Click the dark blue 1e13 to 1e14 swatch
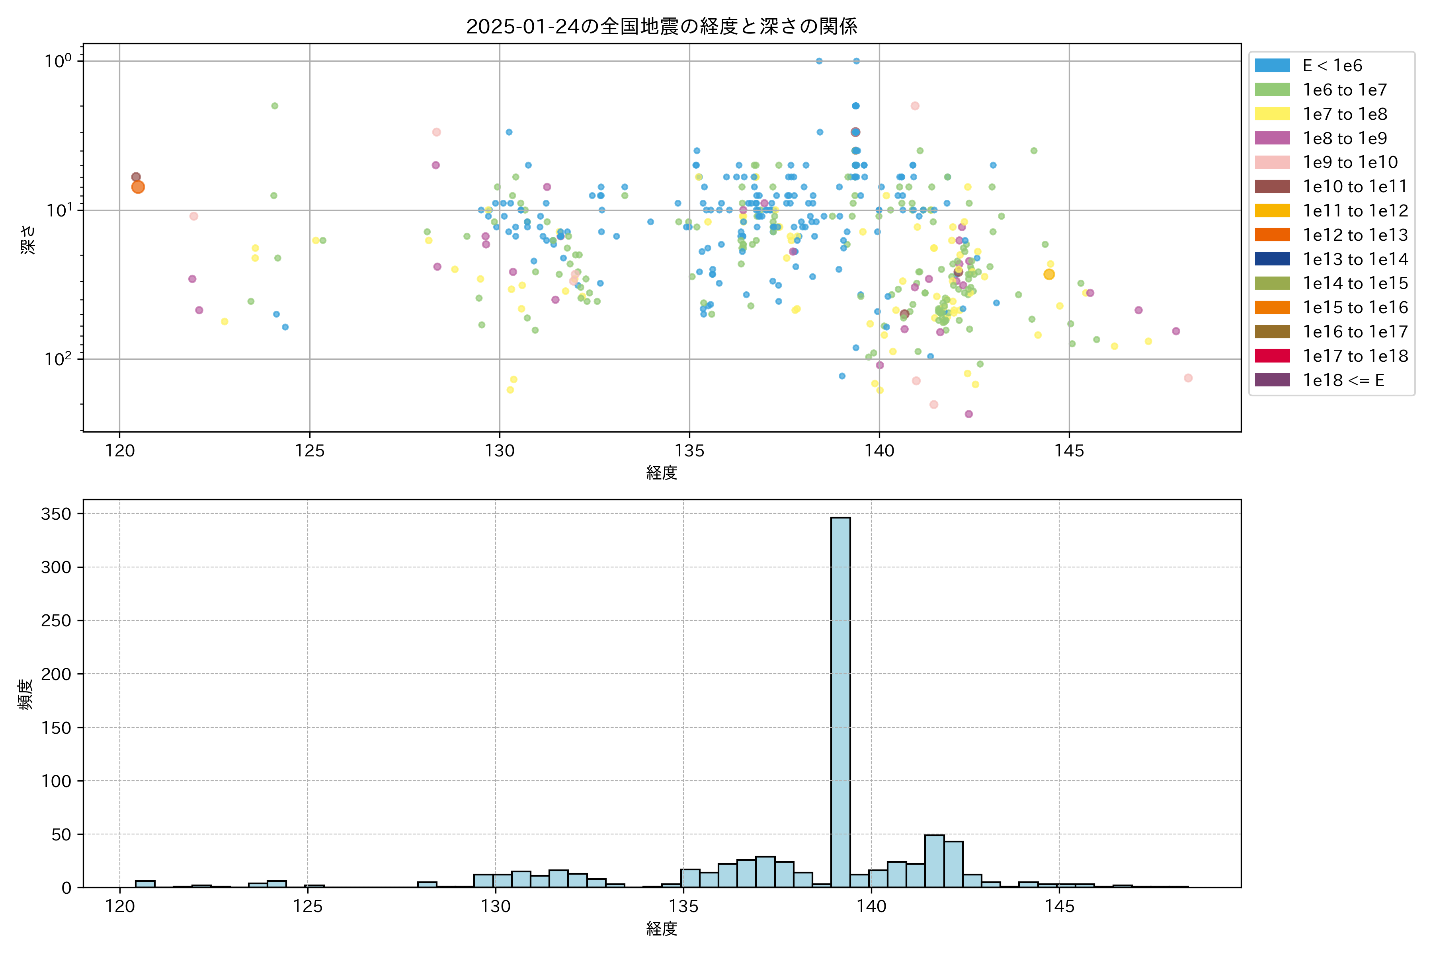This screenshot has width=1433, height=955. point(1272,259)
